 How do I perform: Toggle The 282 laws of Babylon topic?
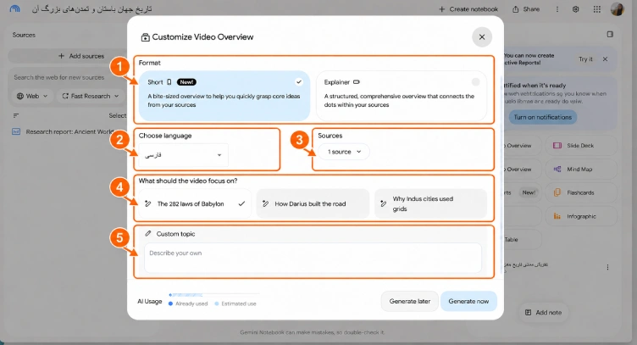pos(195,203)
